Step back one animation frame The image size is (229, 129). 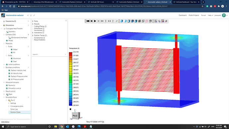coord(91,21)
